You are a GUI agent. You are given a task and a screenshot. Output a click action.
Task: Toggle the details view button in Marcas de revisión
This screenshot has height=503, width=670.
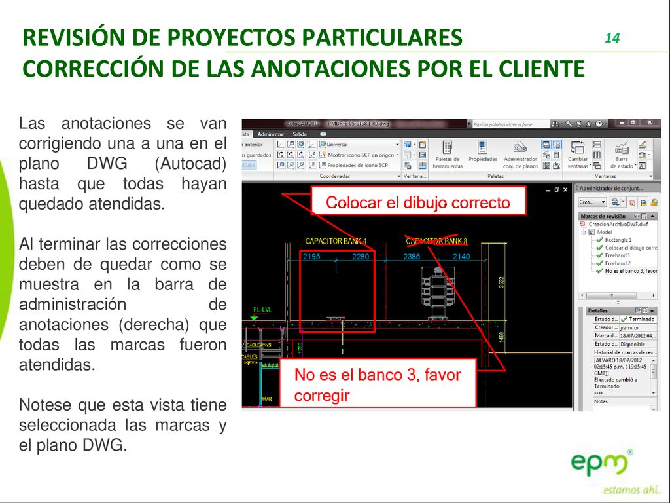coord(637,216)
